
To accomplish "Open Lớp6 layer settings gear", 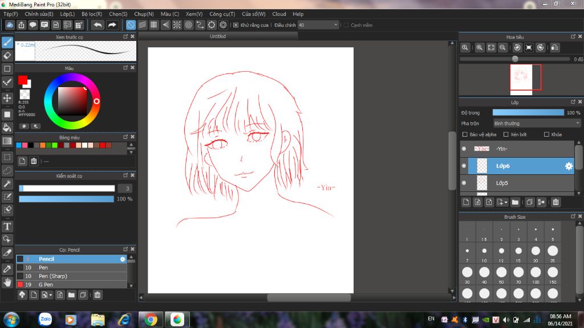I will click(569, 166).
